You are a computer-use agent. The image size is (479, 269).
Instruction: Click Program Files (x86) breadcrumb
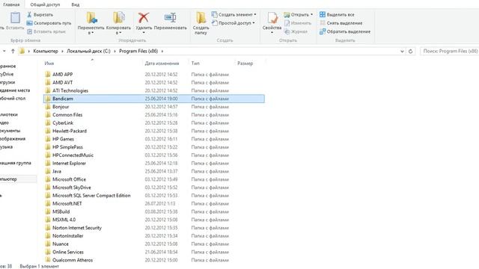tap(138, 52)
